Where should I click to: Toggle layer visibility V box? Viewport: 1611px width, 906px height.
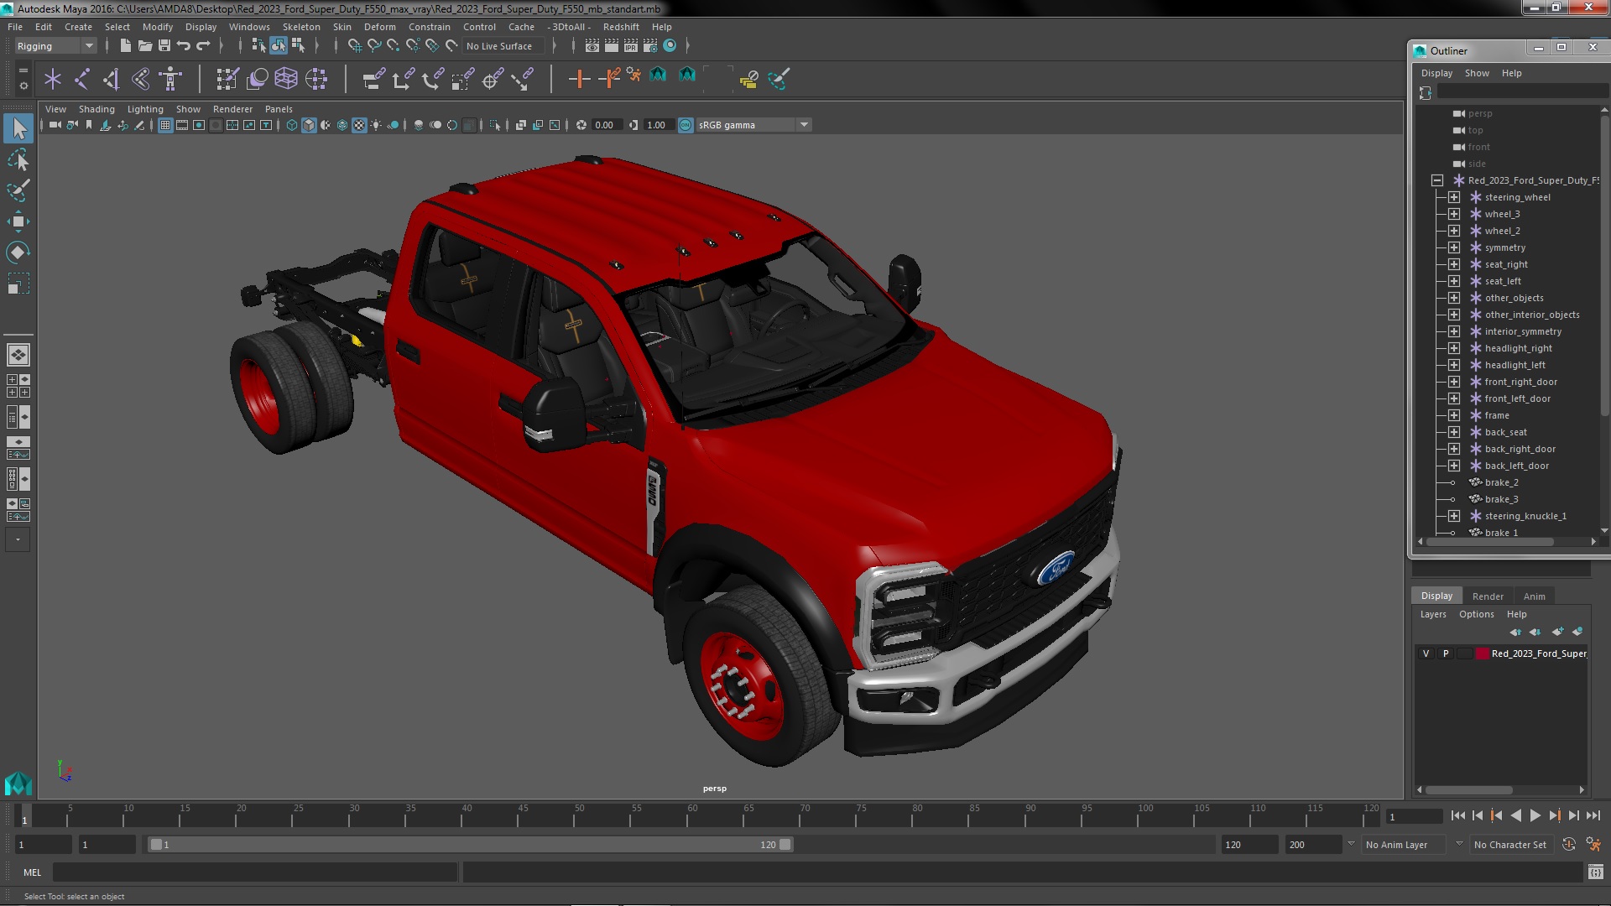click(1426, 653)
